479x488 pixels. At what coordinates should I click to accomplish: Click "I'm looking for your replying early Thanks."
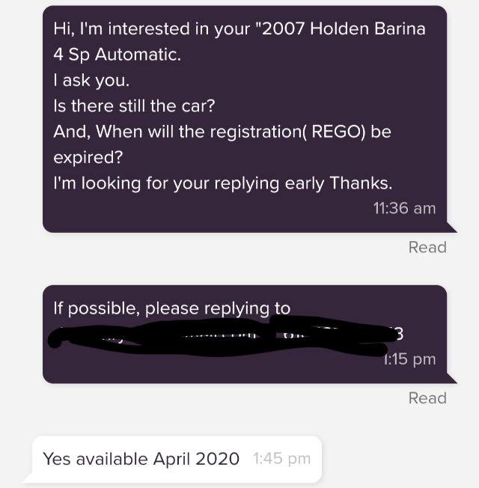[223, 183]
